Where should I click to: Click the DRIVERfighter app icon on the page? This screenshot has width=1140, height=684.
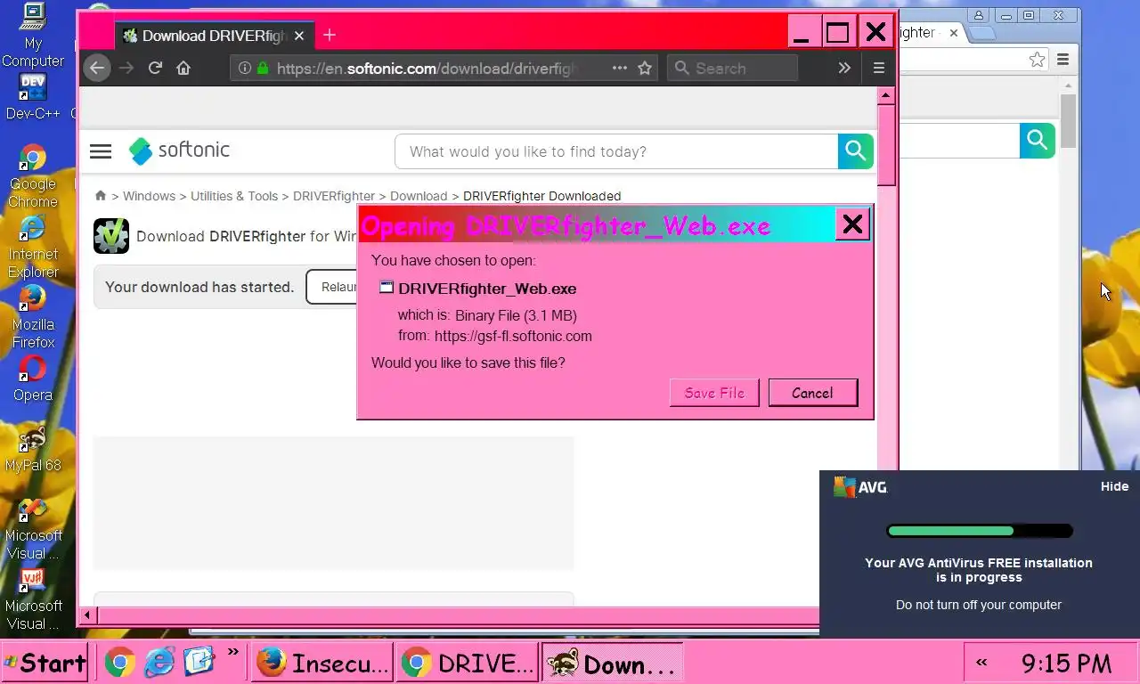tap(111, 236)
